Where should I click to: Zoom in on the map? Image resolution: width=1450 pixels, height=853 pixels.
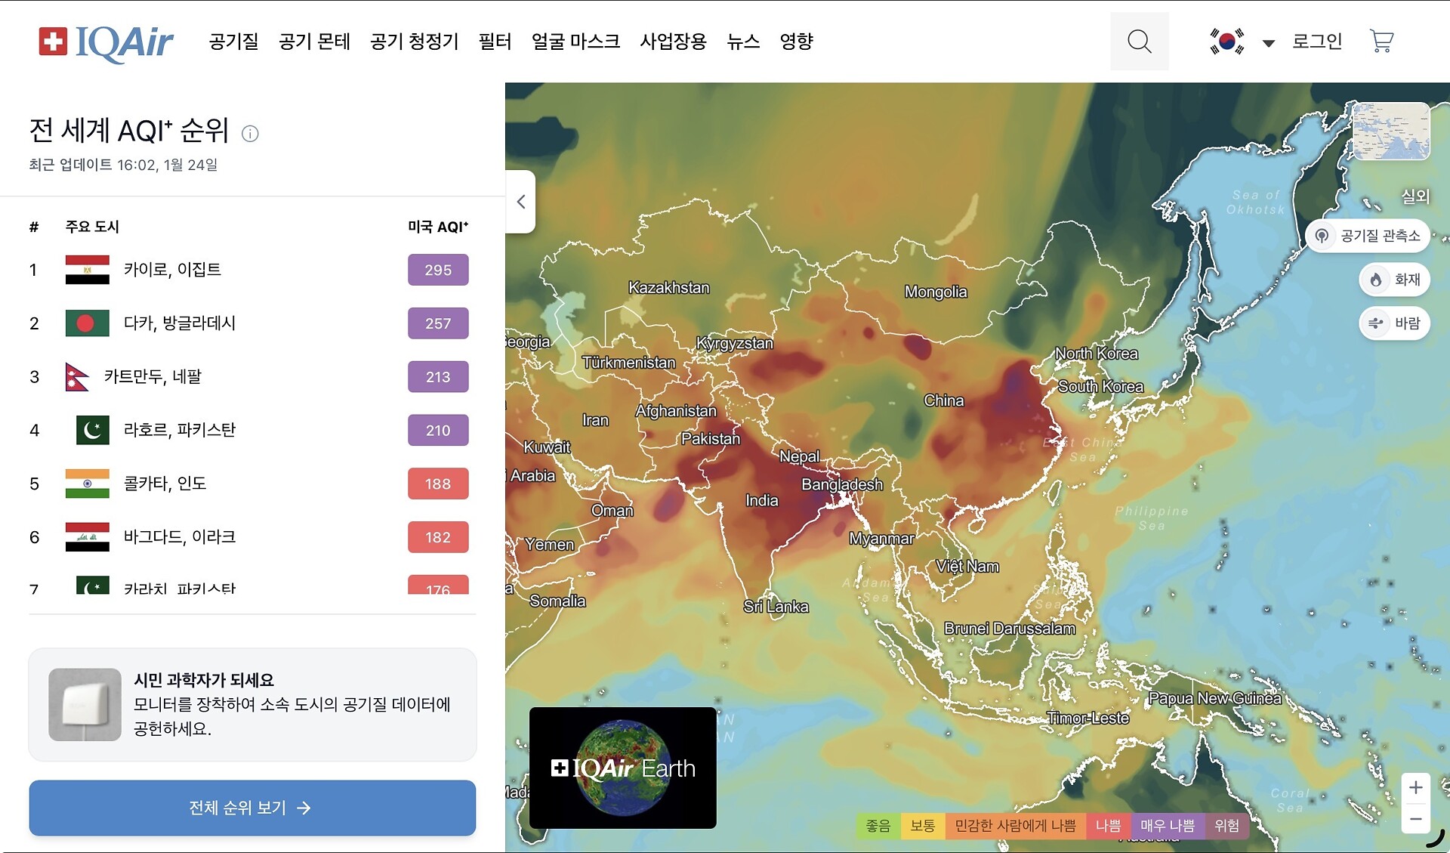tap(1415, 787)
